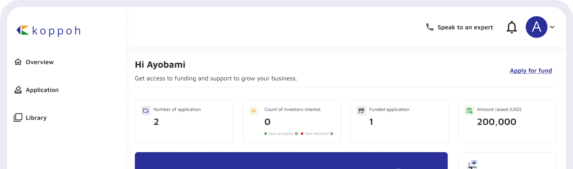The height and width of the screenshot is (169, 573).
Task: Open the A avatar account menu
Action: [x=536, y=27]
